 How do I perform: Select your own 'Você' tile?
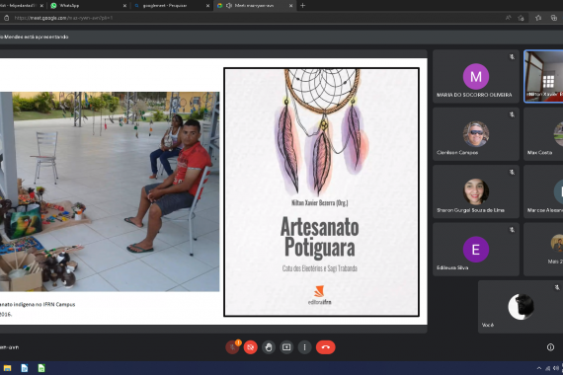[521, 307]
